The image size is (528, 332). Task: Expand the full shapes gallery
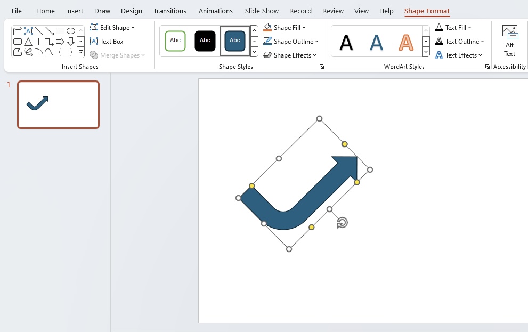(81, 52)
